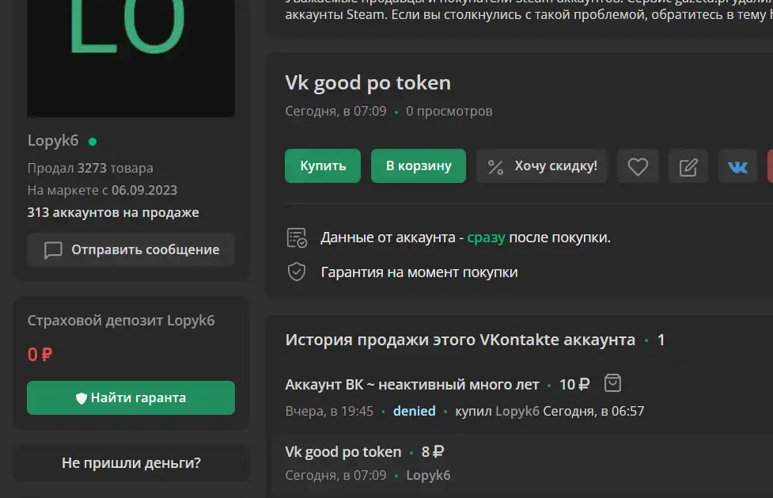Open Не пришли деньги? help link

tap(131, 463)
